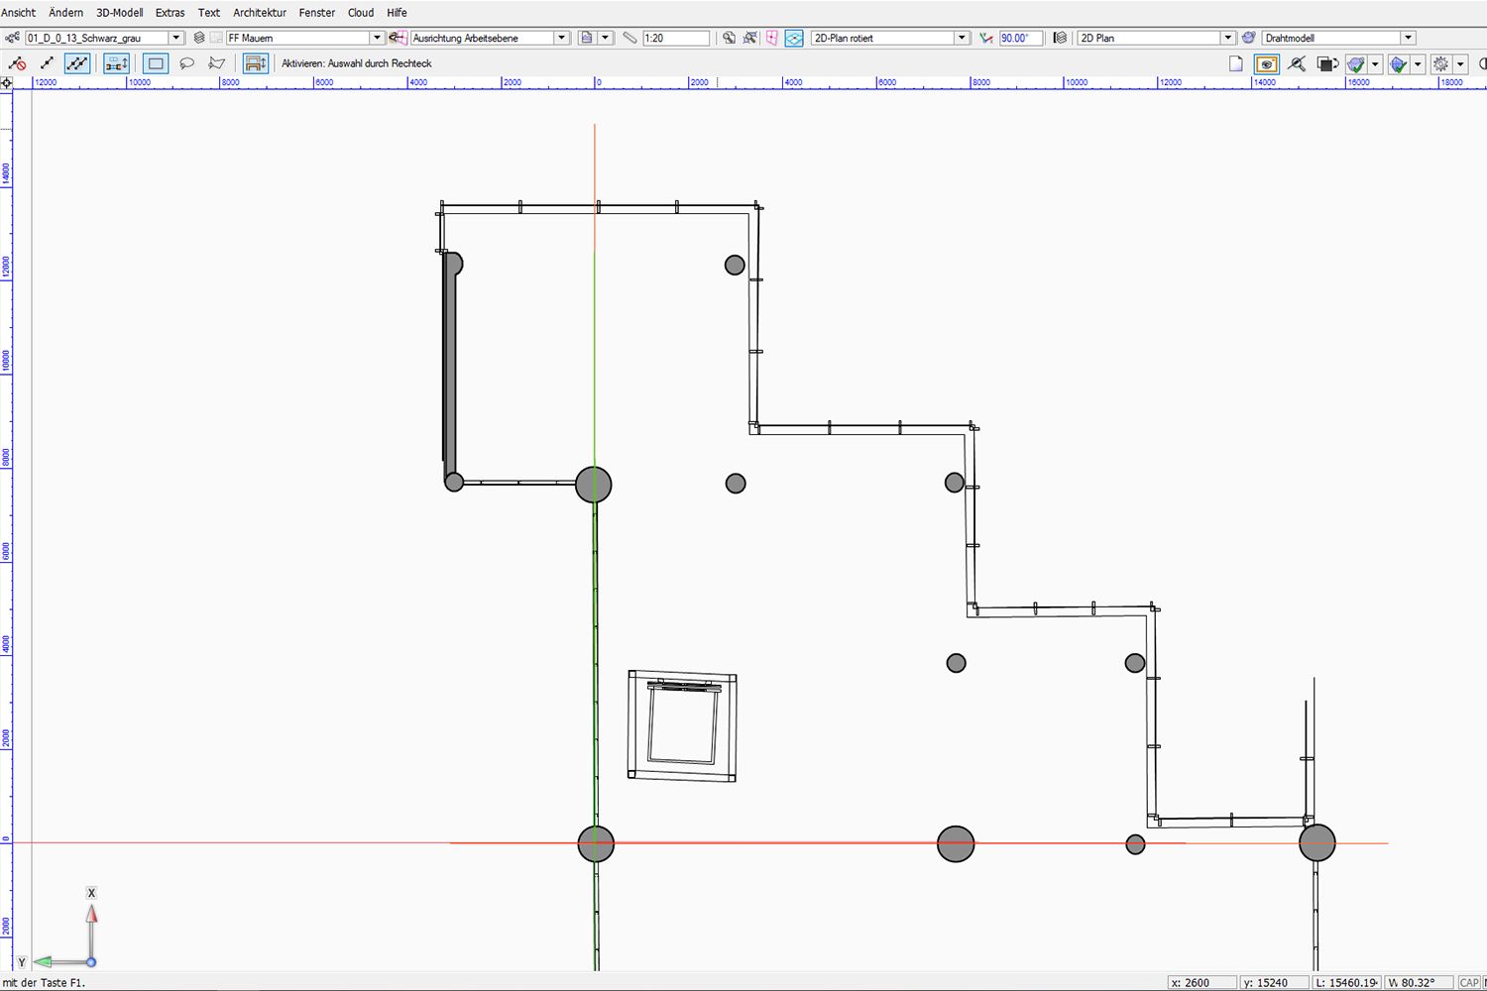
Task: Open the Drahtmodell display mode dropdown
Action: pos(1408,37)
